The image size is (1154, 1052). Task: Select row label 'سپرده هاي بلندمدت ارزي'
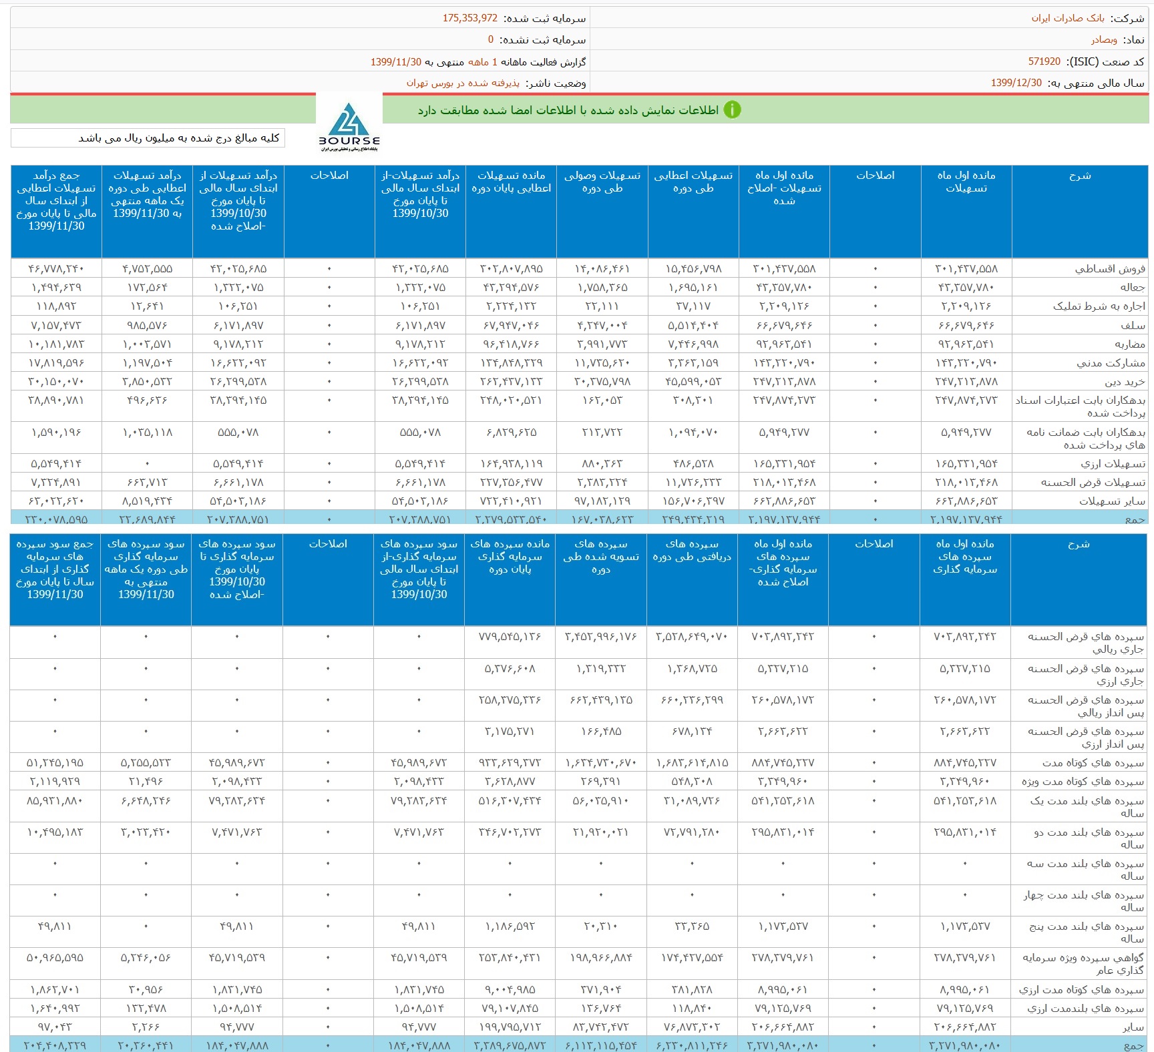[x=1086, y=1009]
